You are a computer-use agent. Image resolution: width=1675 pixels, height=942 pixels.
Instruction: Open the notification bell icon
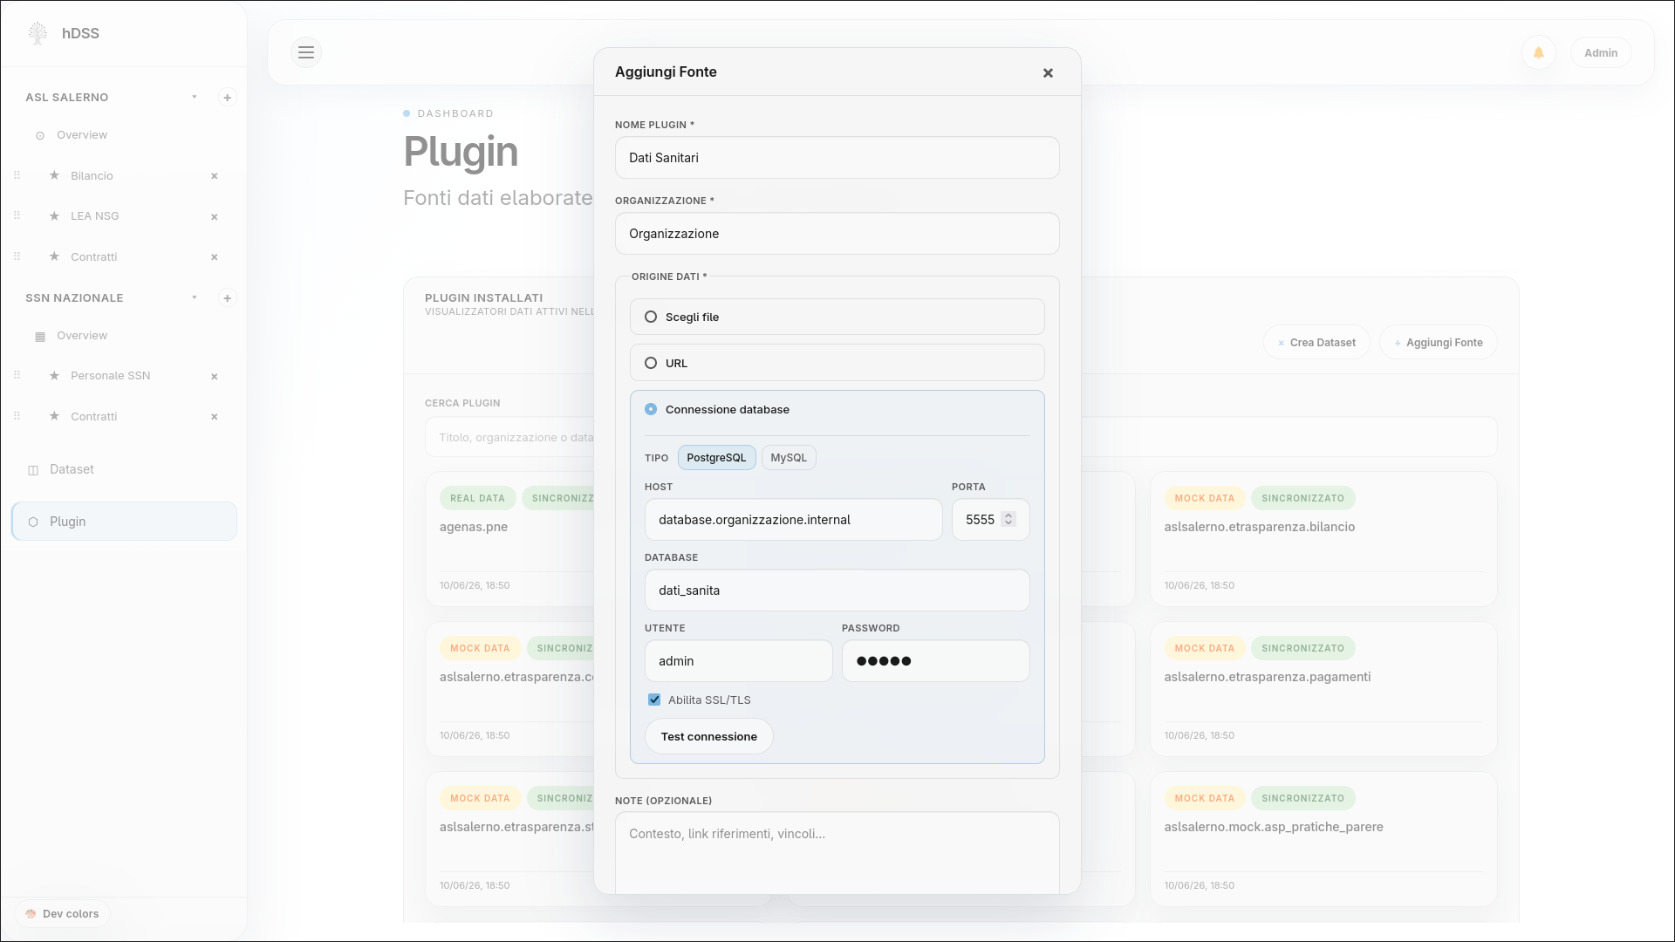coord(1539,53)
